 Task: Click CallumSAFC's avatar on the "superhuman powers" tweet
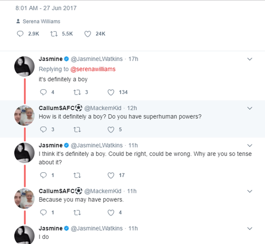point(24,115)
